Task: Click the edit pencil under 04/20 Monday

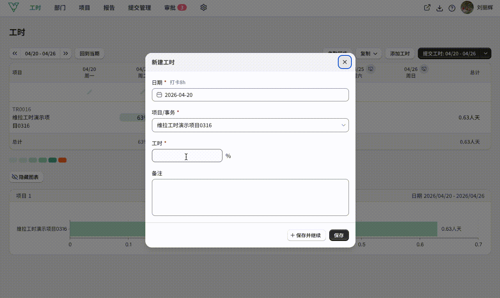Action: click(x=89, y=92)
